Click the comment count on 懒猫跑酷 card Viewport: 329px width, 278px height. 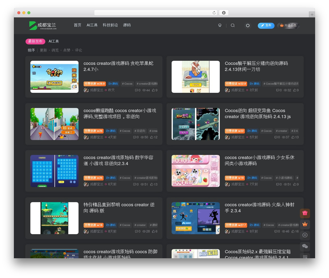coord(136,137)
